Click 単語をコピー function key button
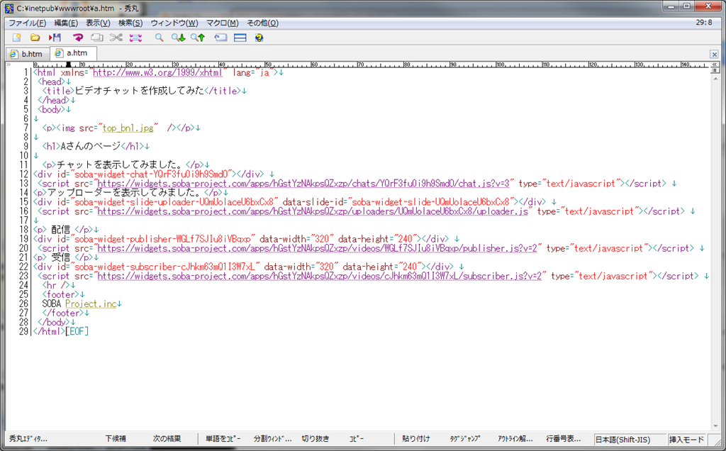 point(223,438)
